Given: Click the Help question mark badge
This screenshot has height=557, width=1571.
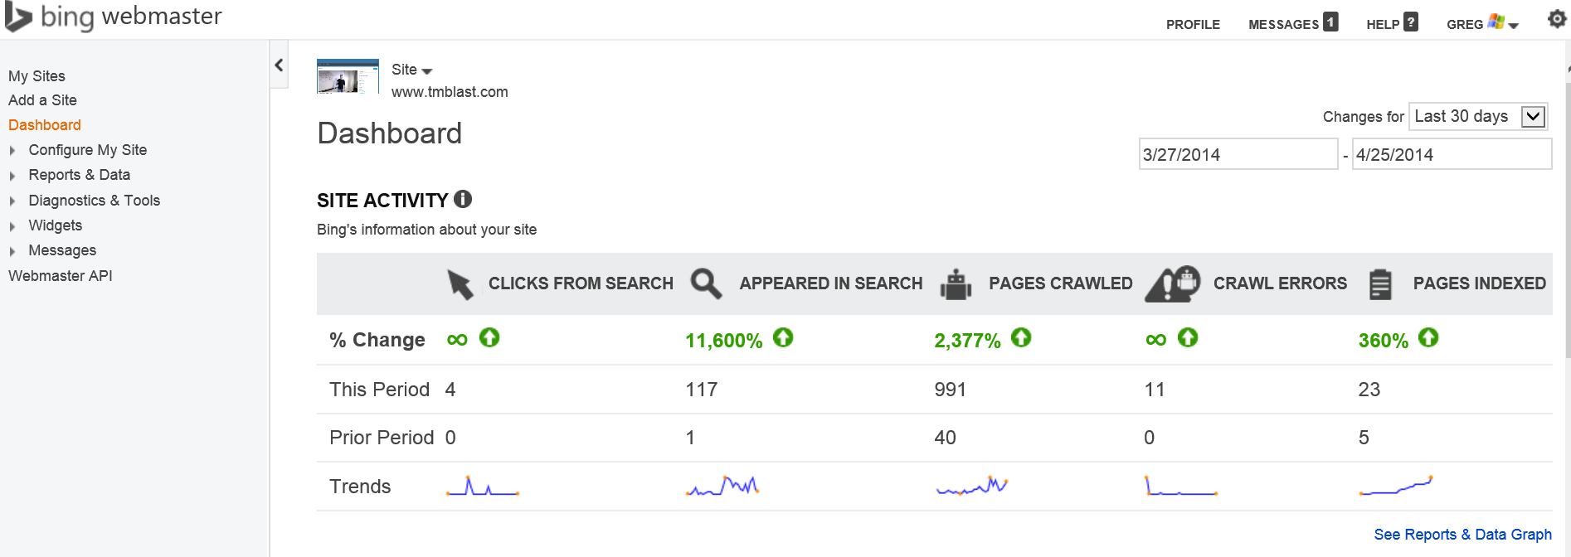Looking at the screenshot, I should coord(1411,22).
